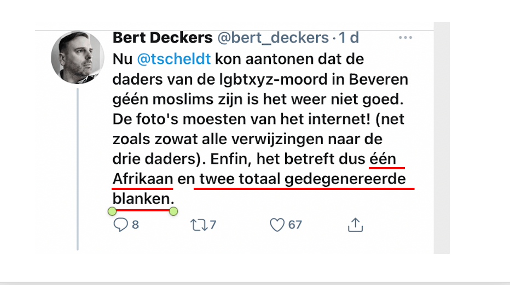Select the red underline beneath "één"

point(386,168)
